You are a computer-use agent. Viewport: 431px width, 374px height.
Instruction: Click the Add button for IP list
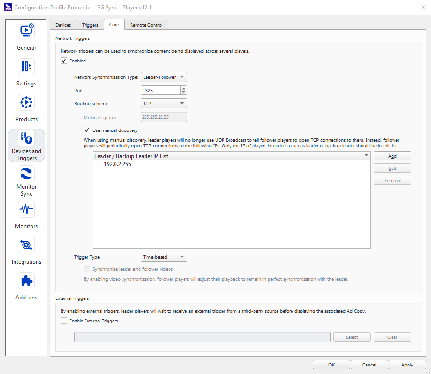pyautogui.click(x=392, y=156)
